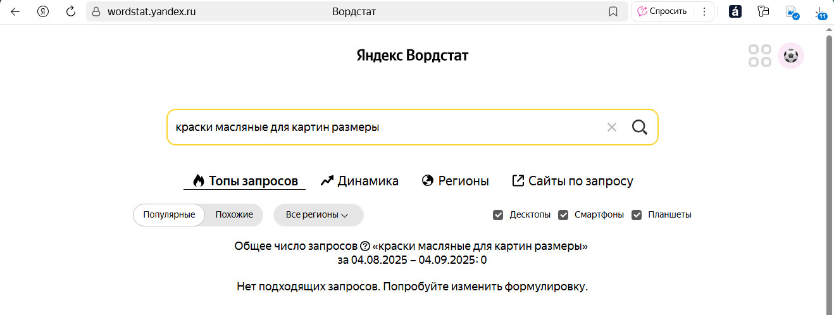The width and height of the screenshot is (834, 315).
Task: Select the Похожие toggle option
Action: tap(234, 214)
